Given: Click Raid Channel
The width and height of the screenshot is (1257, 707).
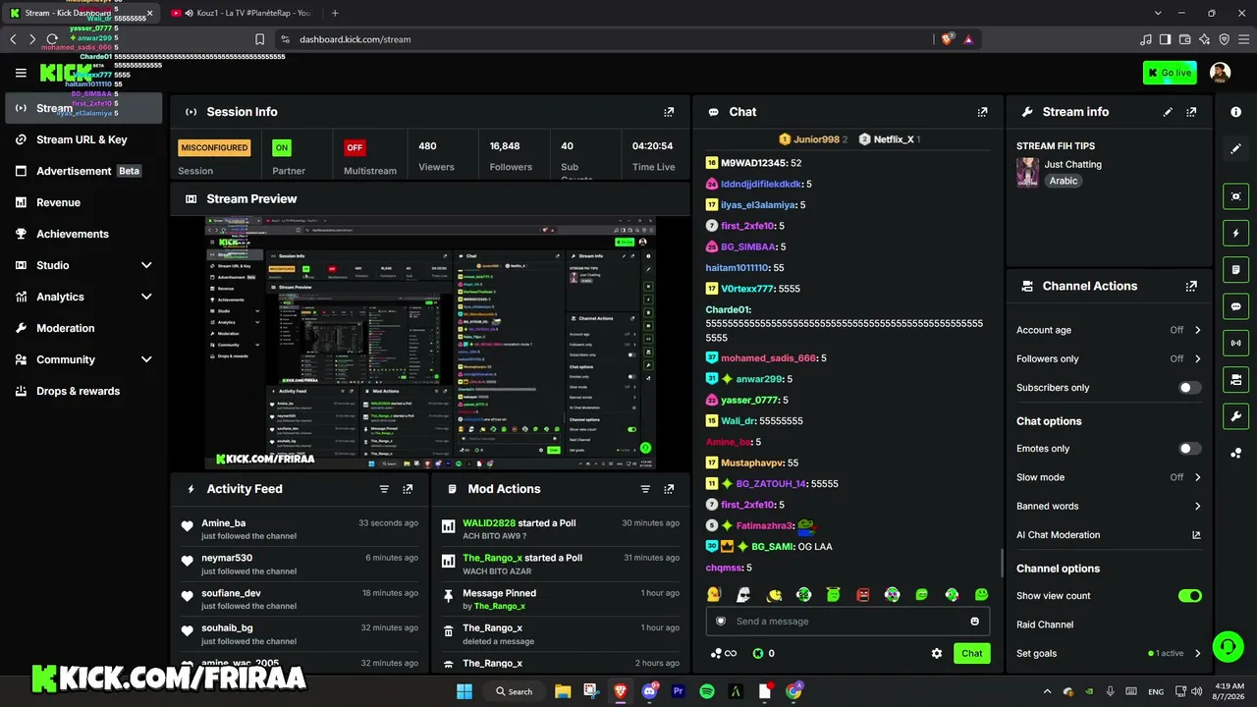Looking at the screenshot, I should (1045, 625).
